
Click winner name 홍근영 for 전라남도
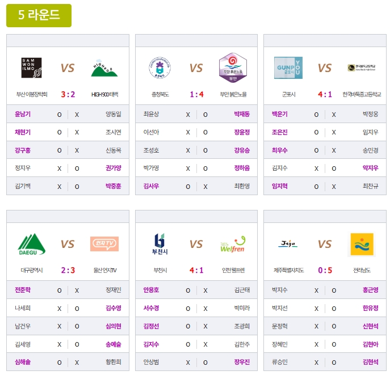[370, 290]
